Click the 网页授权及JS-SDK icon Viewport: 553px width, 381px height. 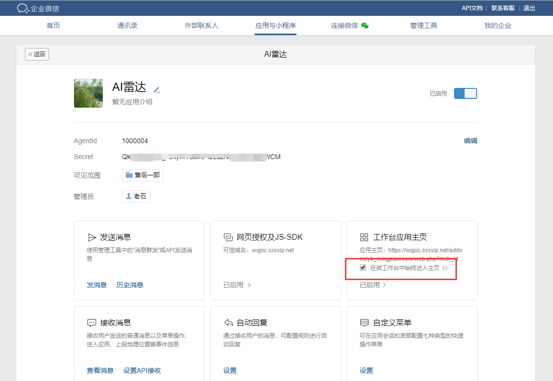coord(228,237)
